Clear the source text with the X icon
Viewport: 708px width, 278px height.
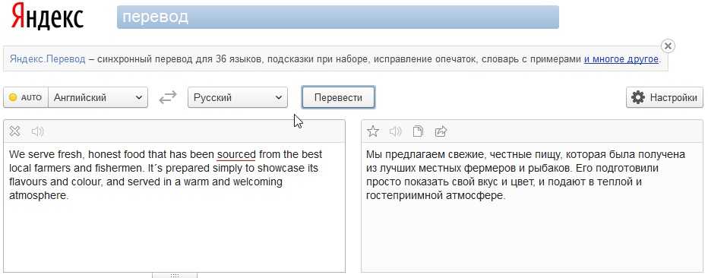click(x=15, y=131)
